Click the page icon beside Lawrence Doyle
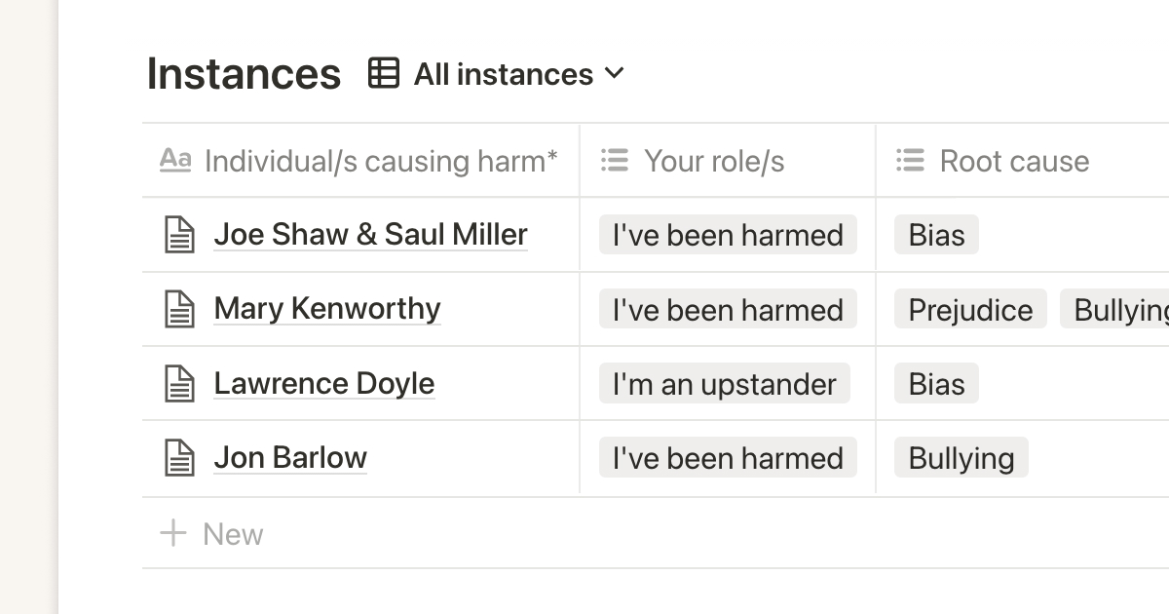 [179, 383]
